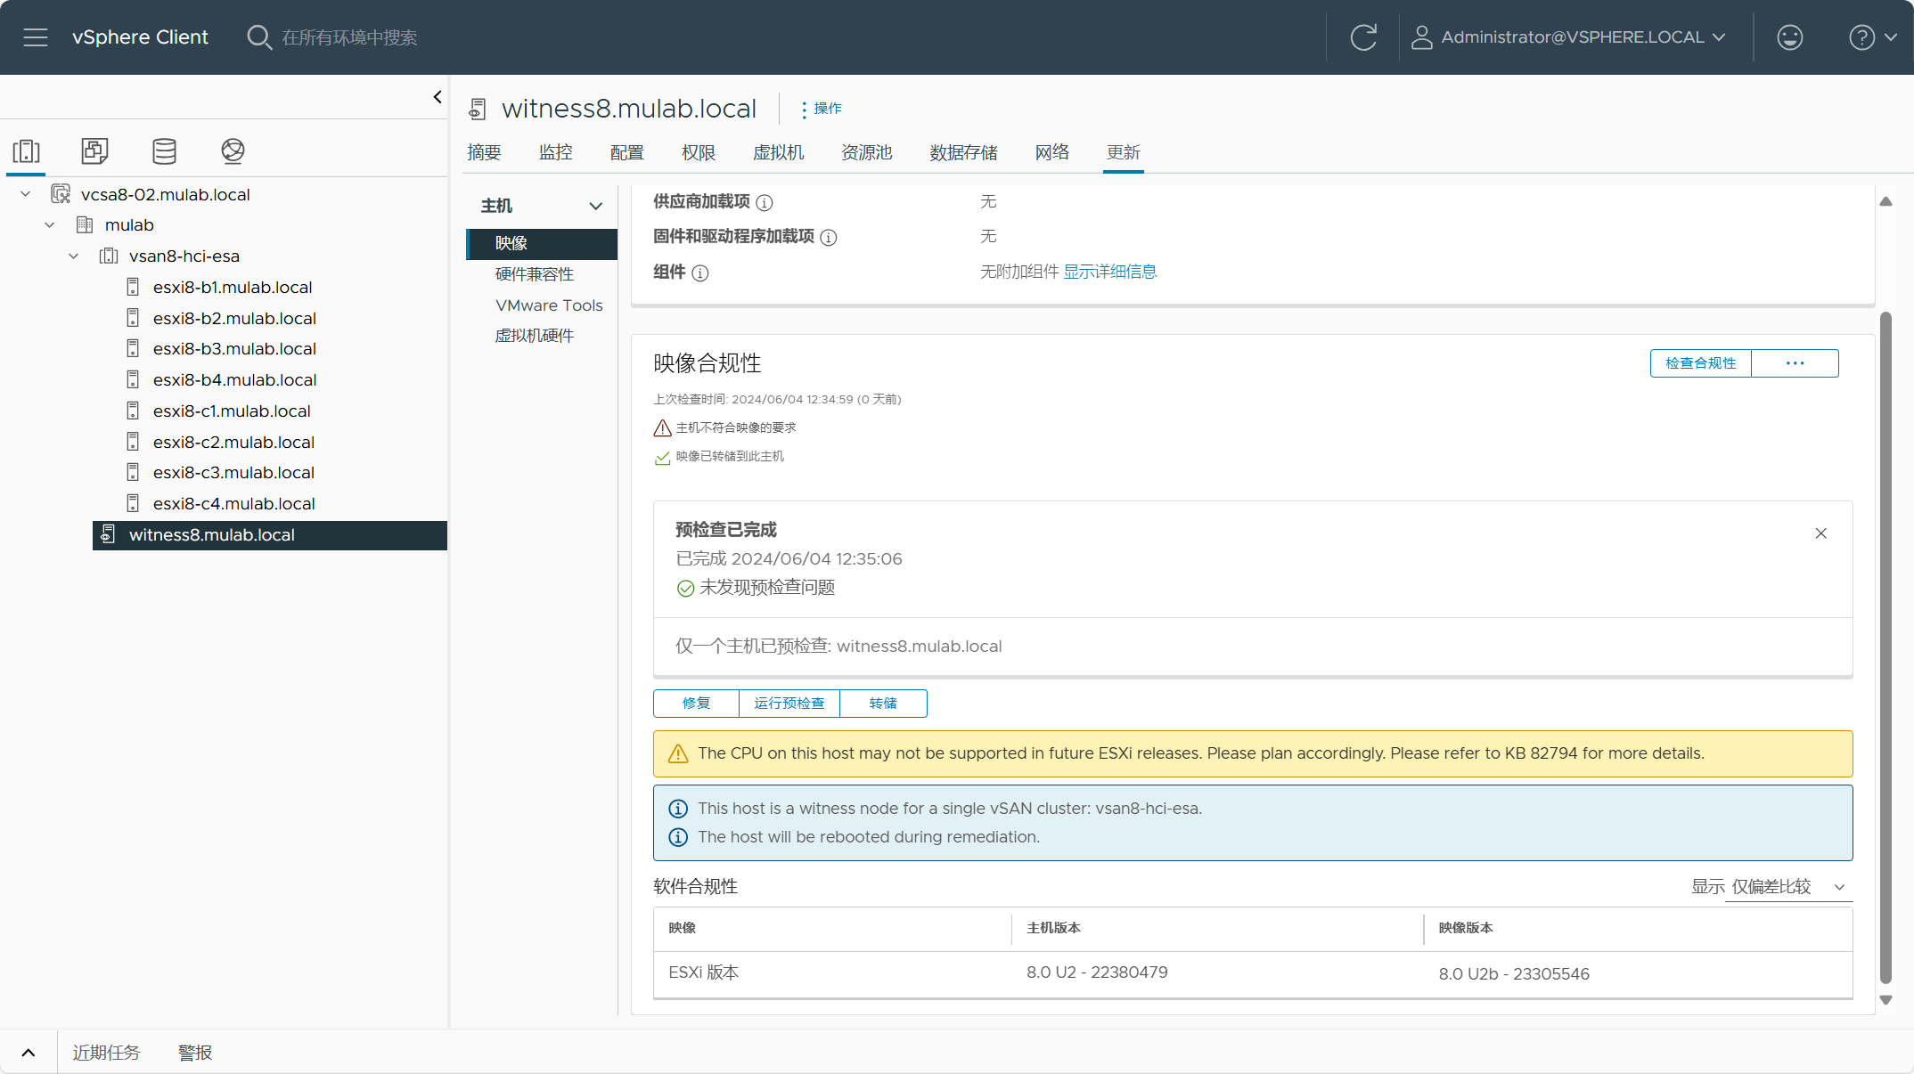The width and height of the screenshot is (1914, 1074).
Task: Click the 修复 button
Action: click(x=696, y=704)
